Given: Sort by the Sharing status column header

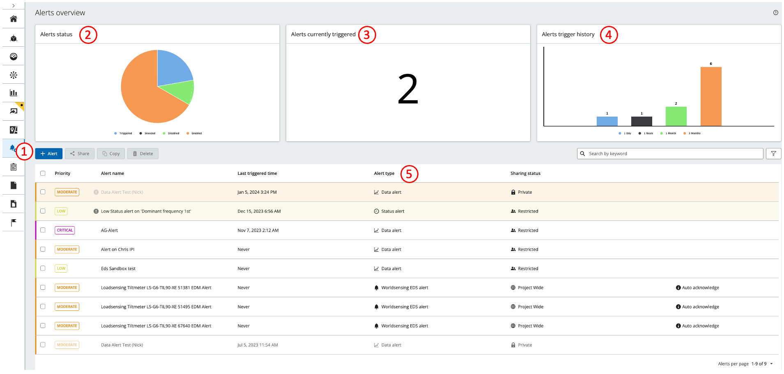Looking at the screenshot, I should coord(525,173).
